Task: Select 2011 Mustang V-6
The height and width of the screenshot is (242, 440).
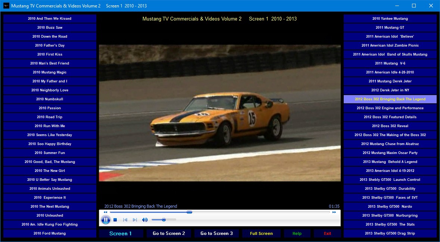Action: pyautogui.click(x=390, y=63)
